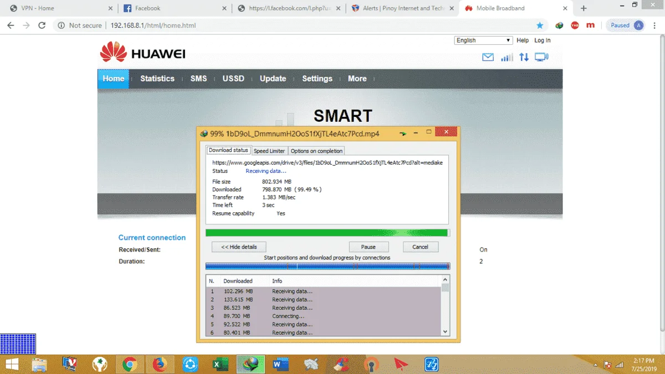Cancel the download

pyautogui.click(x=420, y=247)
